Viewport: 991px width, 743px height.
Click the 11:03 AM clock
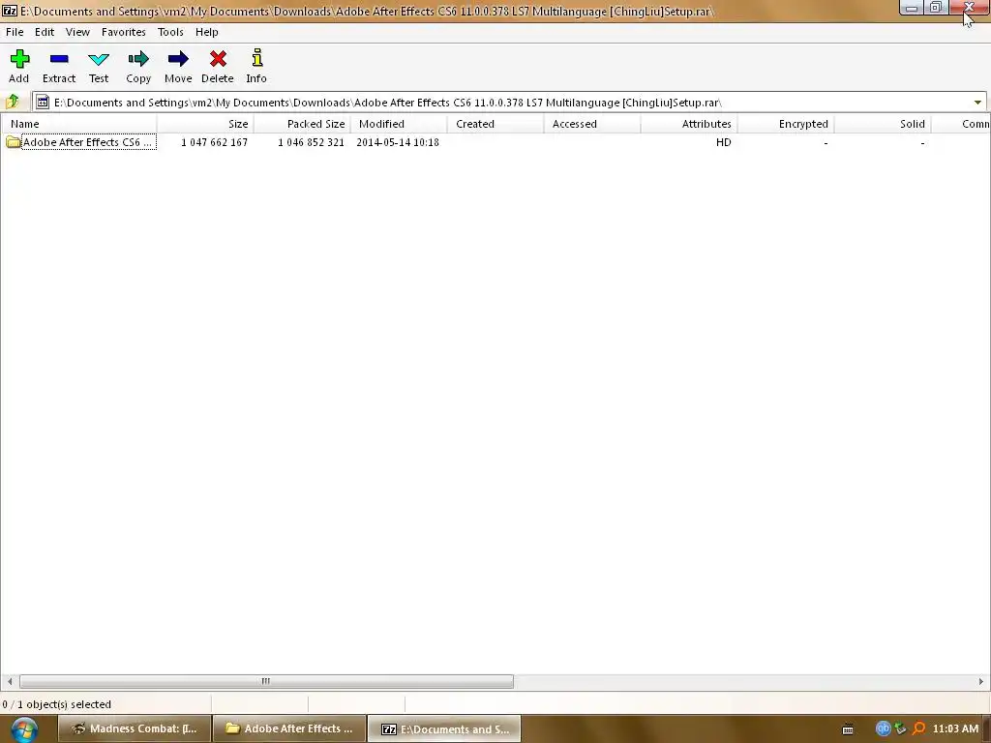point(955,728)
